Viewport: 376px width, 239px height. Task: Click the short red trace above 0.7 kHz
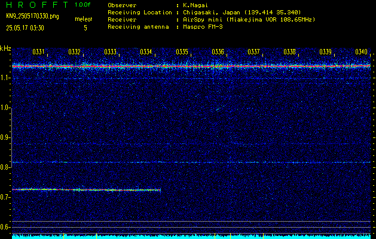point(86,190)
